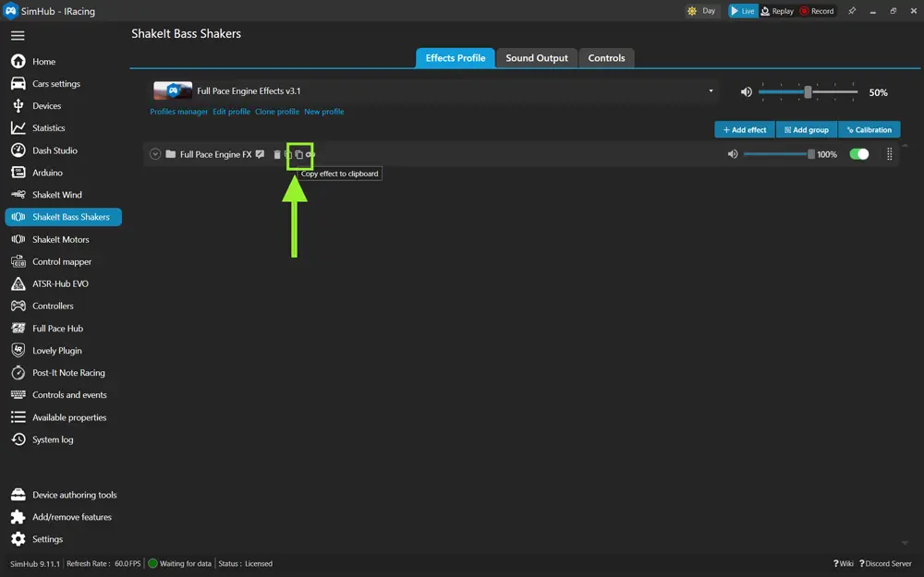924x577 pixels.
Task: Pin the SimHub window on top
Action: 852,11
